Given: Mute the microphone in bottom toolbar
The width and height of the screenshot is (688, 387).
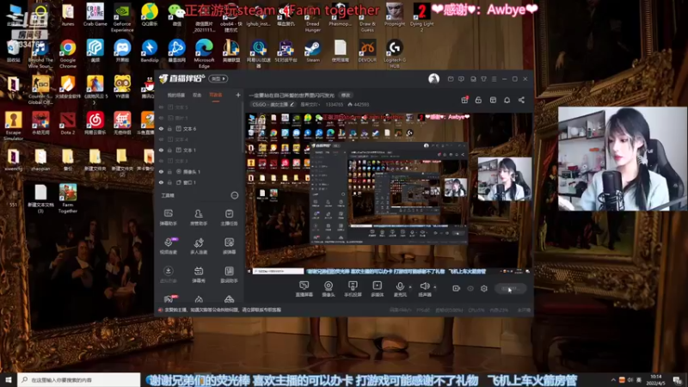Looking at the screenshot, I should (x=400, y=289).
